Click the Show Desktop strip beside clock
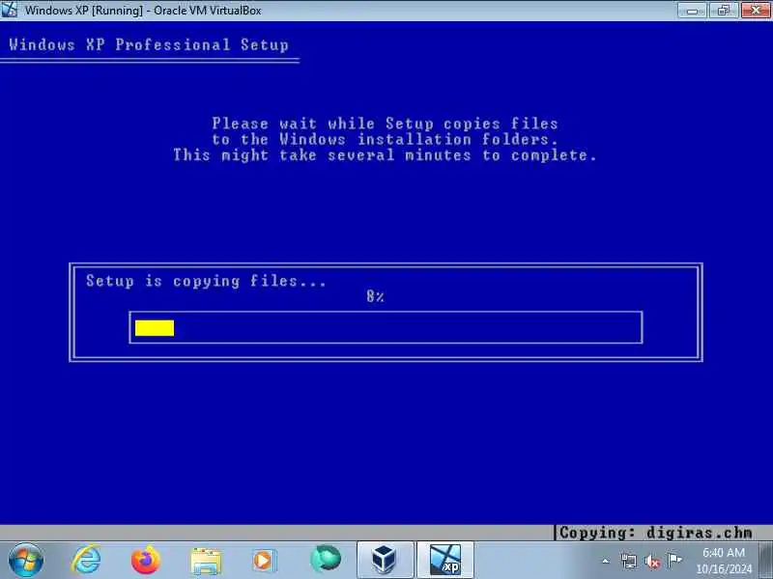This screenshot has width=773, height=579. coord(765,561)
